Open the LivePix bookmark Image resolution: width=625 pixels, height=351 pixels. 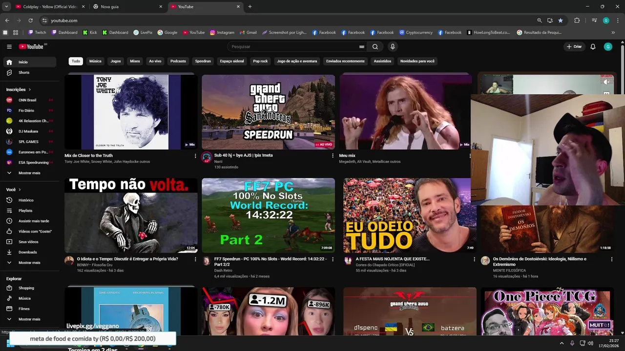[143, 33]
